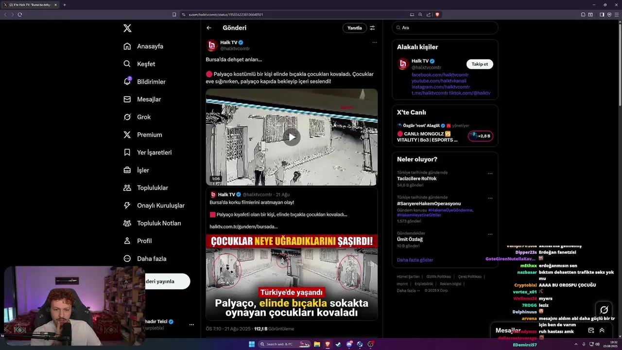Click the X logo in sidebar

127,28
